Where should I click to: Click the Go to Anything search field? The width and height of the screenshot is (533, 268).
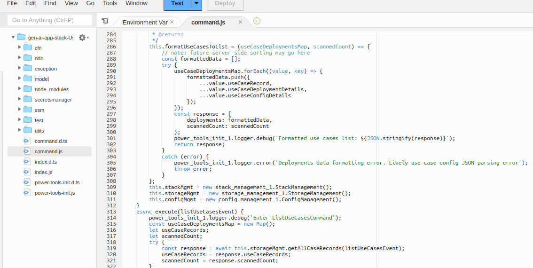[49, 20]
